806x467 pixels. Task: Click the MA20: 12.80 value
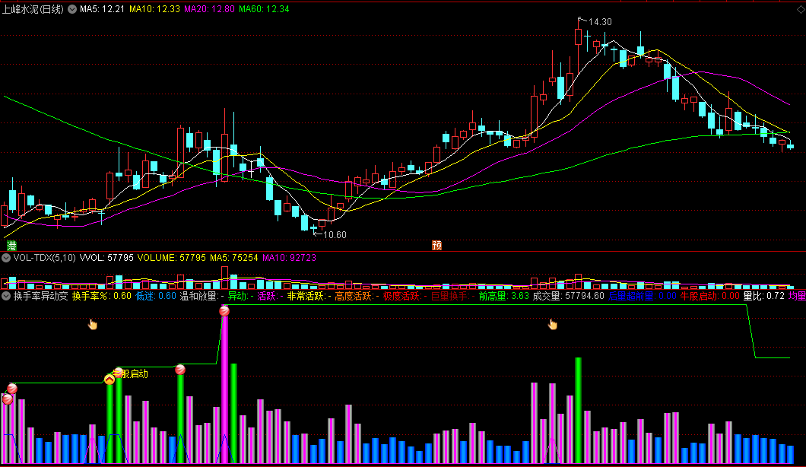[x=209, y=9]
